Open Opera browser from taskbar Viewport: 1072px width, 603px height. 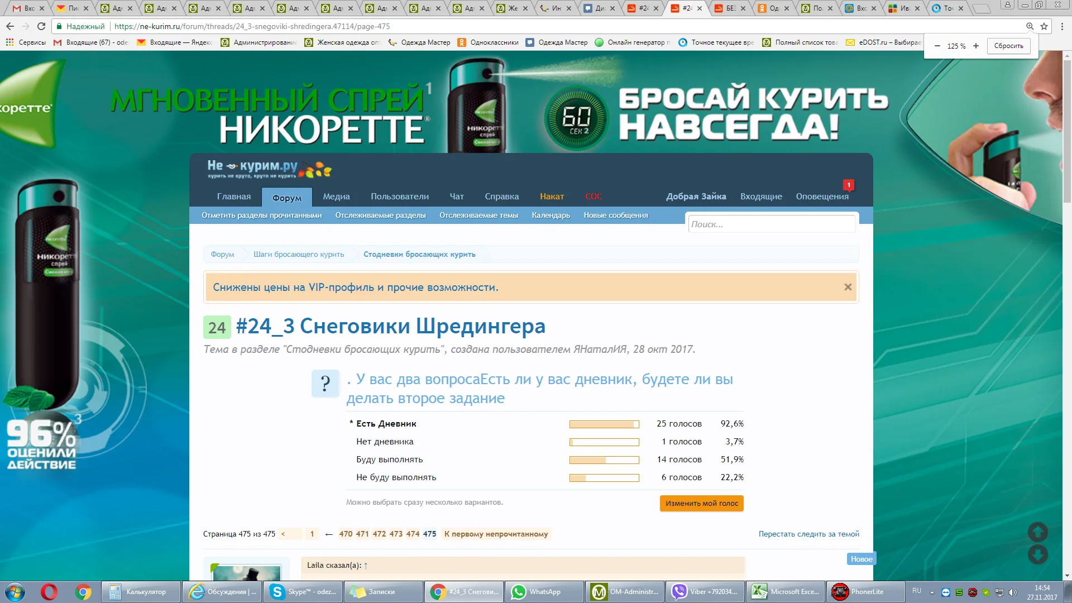tap(49, 592)
